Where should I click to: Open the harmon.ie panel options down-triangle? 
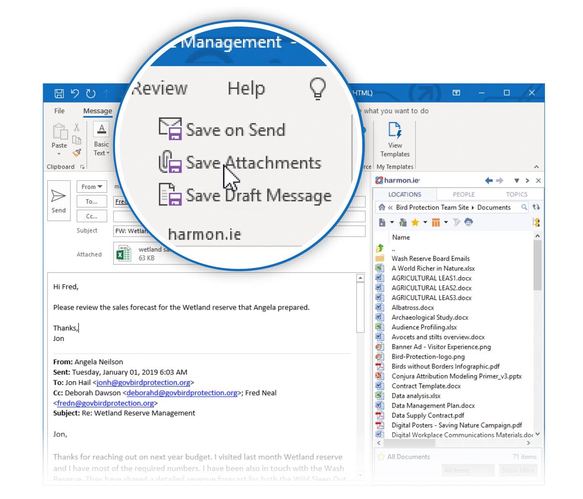(x=517, y=181)
